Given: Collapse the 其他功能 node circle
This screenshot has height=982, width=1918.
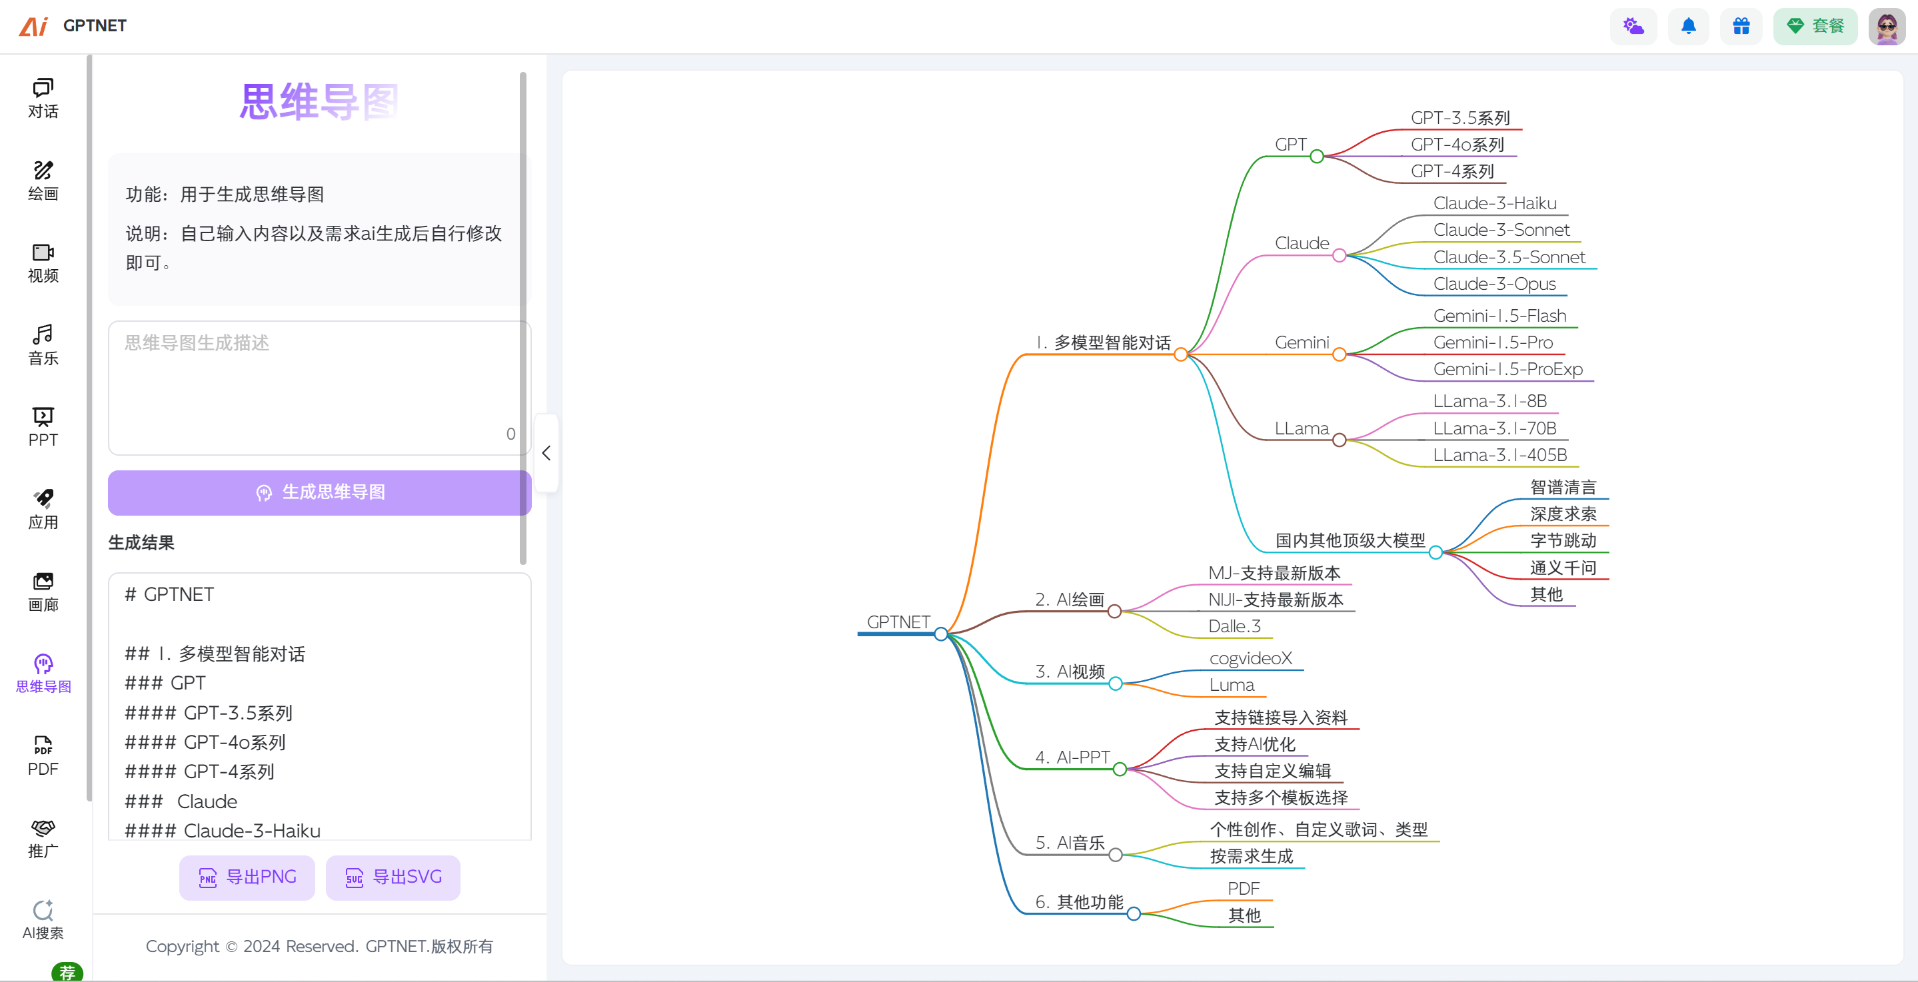Looking at the screenshot, I should (1134, 913).
